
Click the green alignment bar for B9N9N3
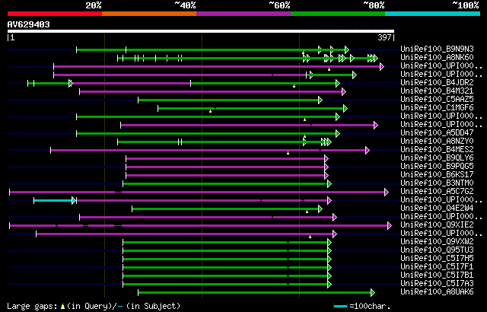coord(212,49)
